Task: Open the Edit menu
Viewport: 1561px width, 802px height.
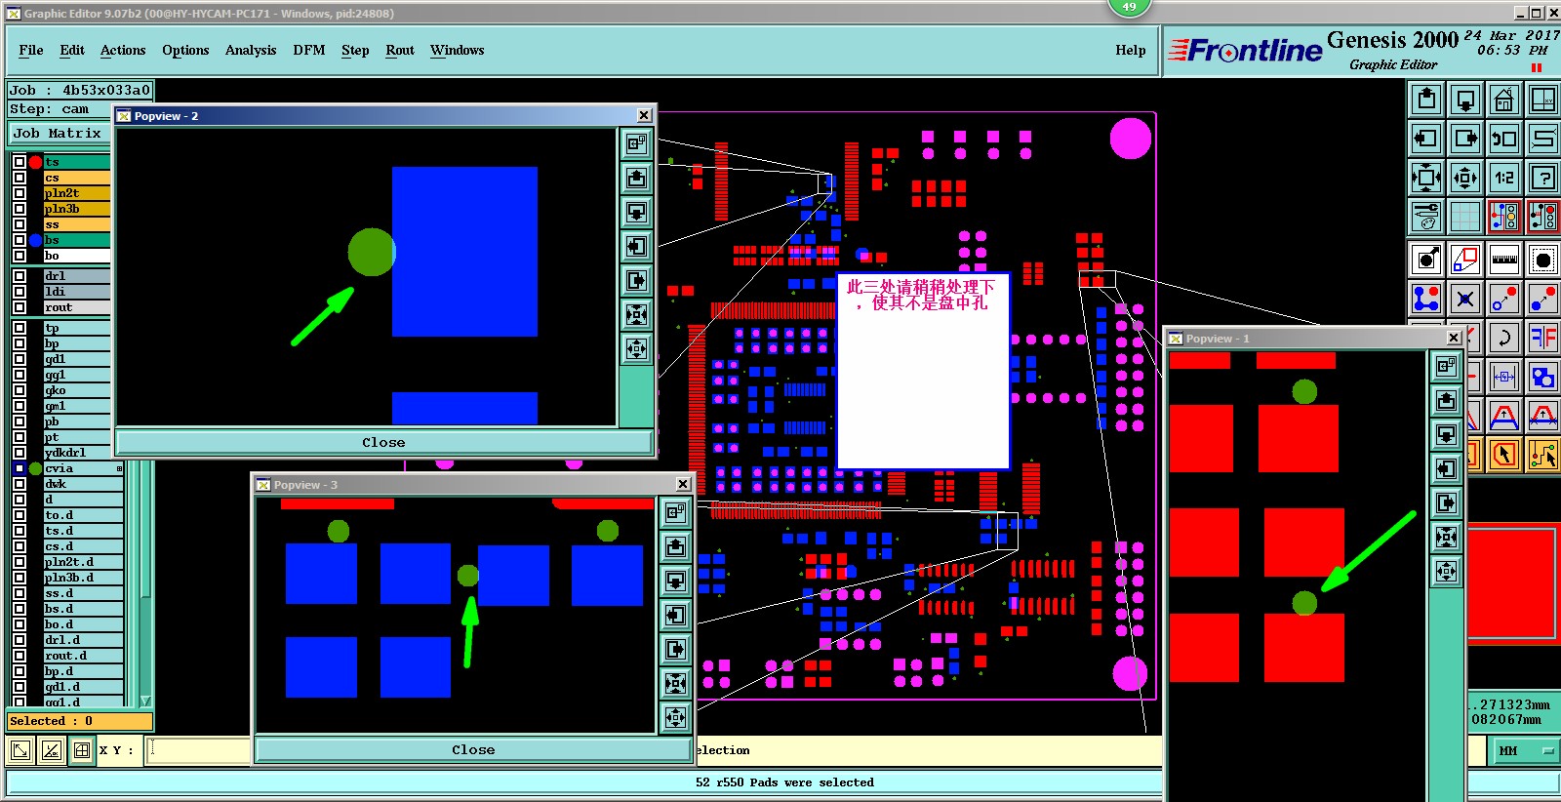Action: [72, 50]
